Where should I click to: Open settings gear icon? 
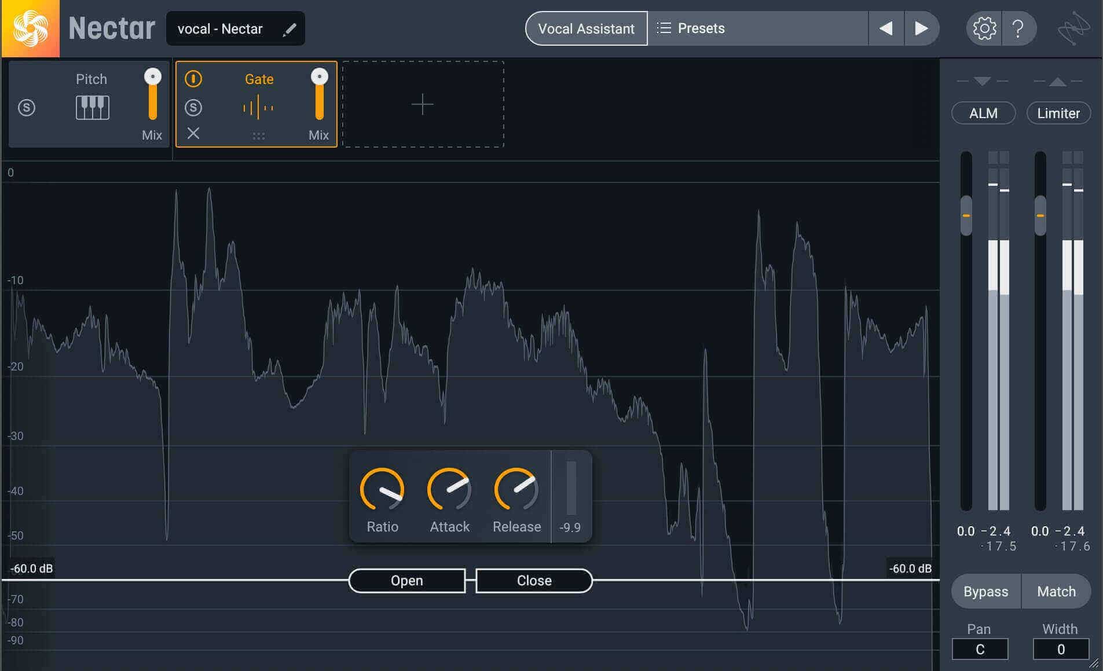tap(984, 28)
